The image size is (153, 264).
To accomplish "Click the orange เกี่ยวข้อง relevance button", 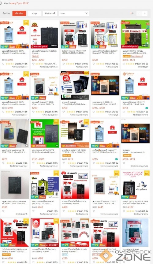I will 19,13.
